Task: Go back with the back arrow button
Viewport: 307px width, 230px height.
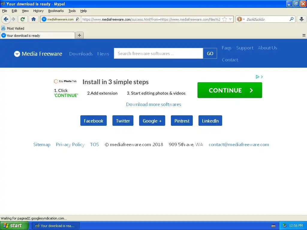Action: pos(6,19)
